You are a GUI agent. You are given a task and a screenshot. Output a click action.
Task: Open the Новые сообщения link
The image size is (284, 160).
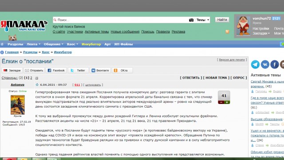click(125, 32)
